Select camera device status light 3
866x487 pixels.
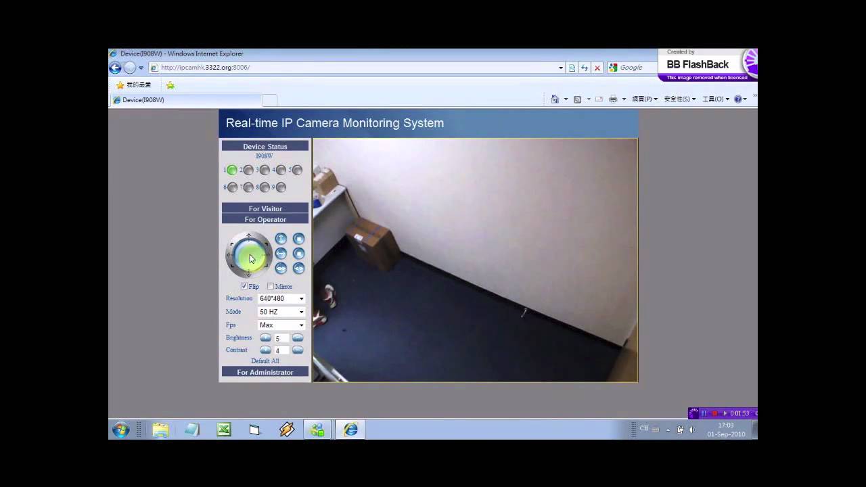(265, 170)
